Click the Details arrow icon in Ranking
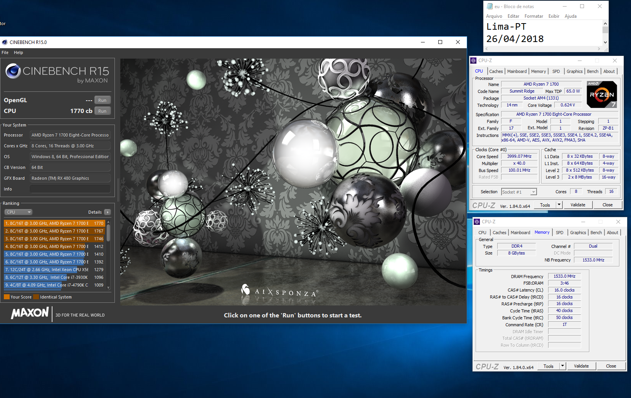631x398 pixels. pos(108,212)
